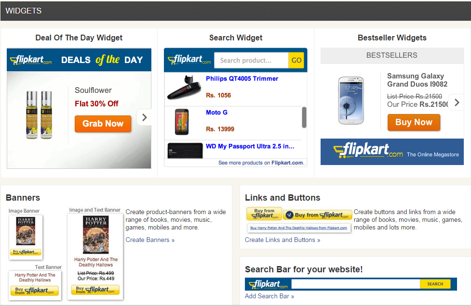Click Buy Now for Samsung Galaxy Grand Duos
Viewport: 471px width, 306px height.
coord(414,122)
